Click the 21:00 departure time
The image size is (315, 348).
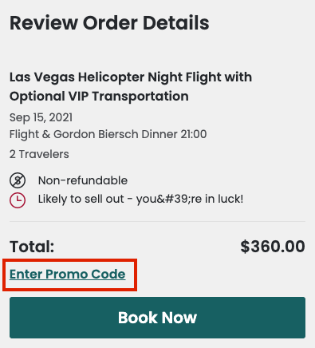pyautogui.click(x=194, y=134)
